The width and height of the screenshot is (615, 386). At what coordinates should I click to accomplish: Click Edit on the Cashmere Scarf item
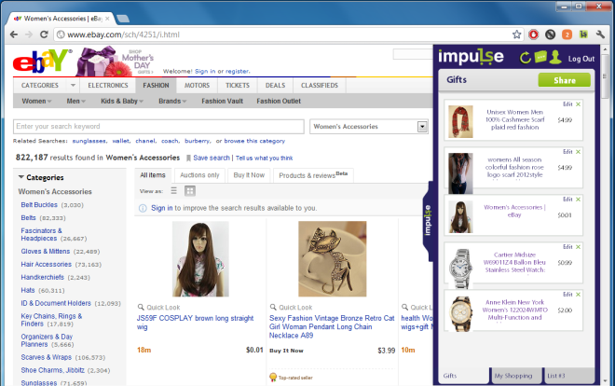(x=567, y=104)
